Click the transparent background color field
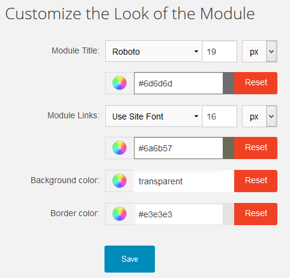Viewport: 290px width, 278px height. click(x=178, y=181)
